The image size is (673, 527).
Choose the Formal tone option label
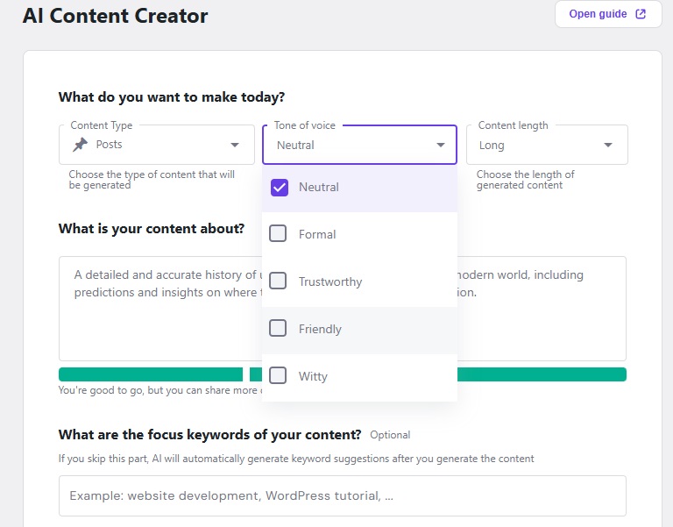(317, 234)
